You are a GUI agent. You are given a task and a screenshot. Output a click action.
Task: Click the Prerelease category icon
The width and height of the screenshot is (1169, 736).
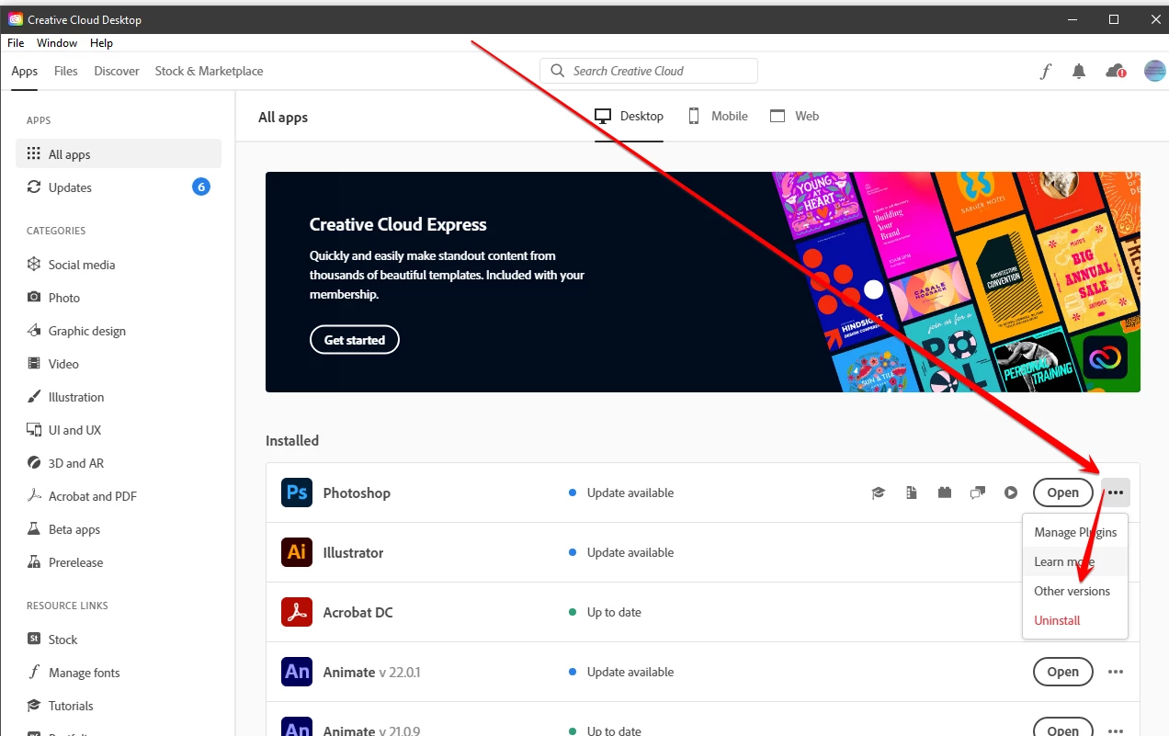click(34, 562)
